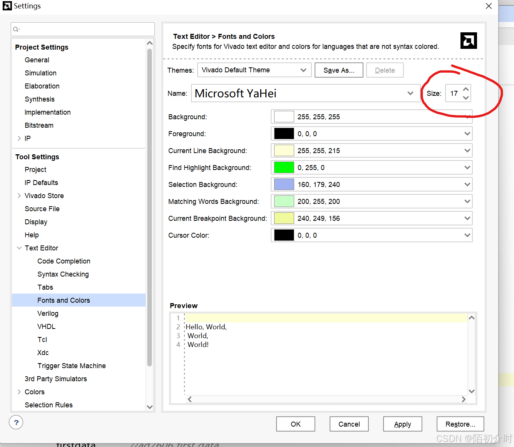Select Xdc settings page
514x447 pixels.
pos(43,353)
